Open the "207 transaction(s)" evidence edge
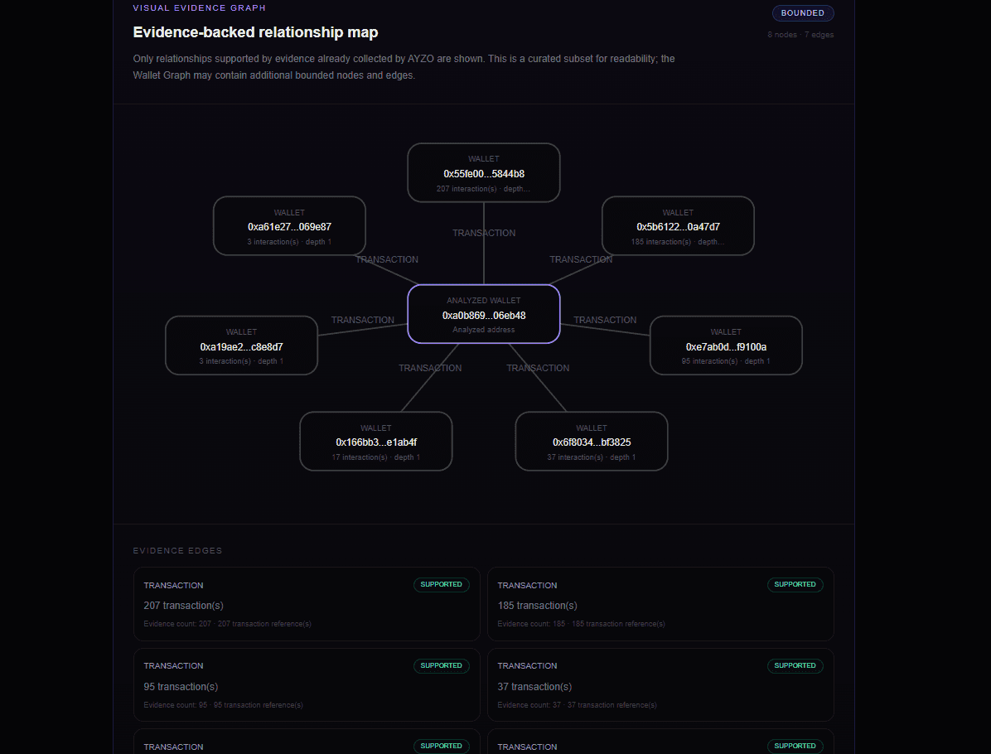Viewport: 991px width, 754px height. [x=307, y=604]
